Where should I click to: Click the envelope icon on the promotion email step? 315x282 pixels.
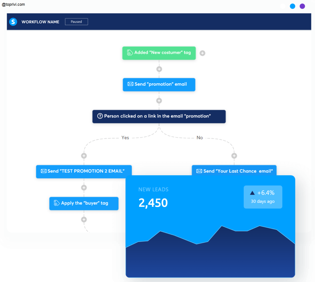tap(130, 84)
